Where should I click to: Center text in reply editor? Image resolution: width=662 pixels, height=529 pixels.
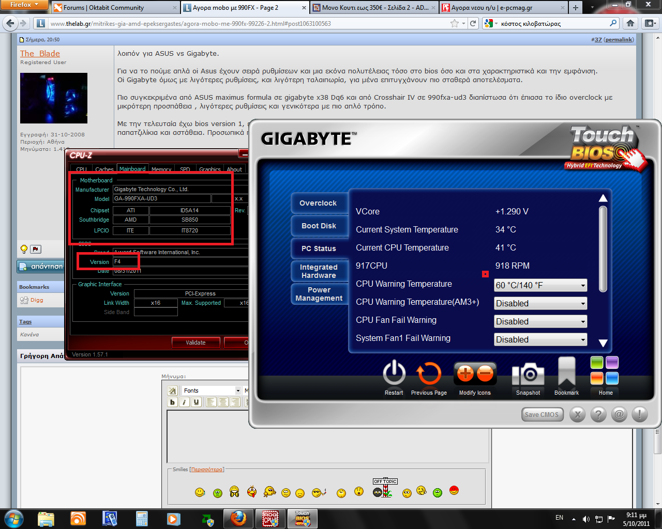coord(223,402)
